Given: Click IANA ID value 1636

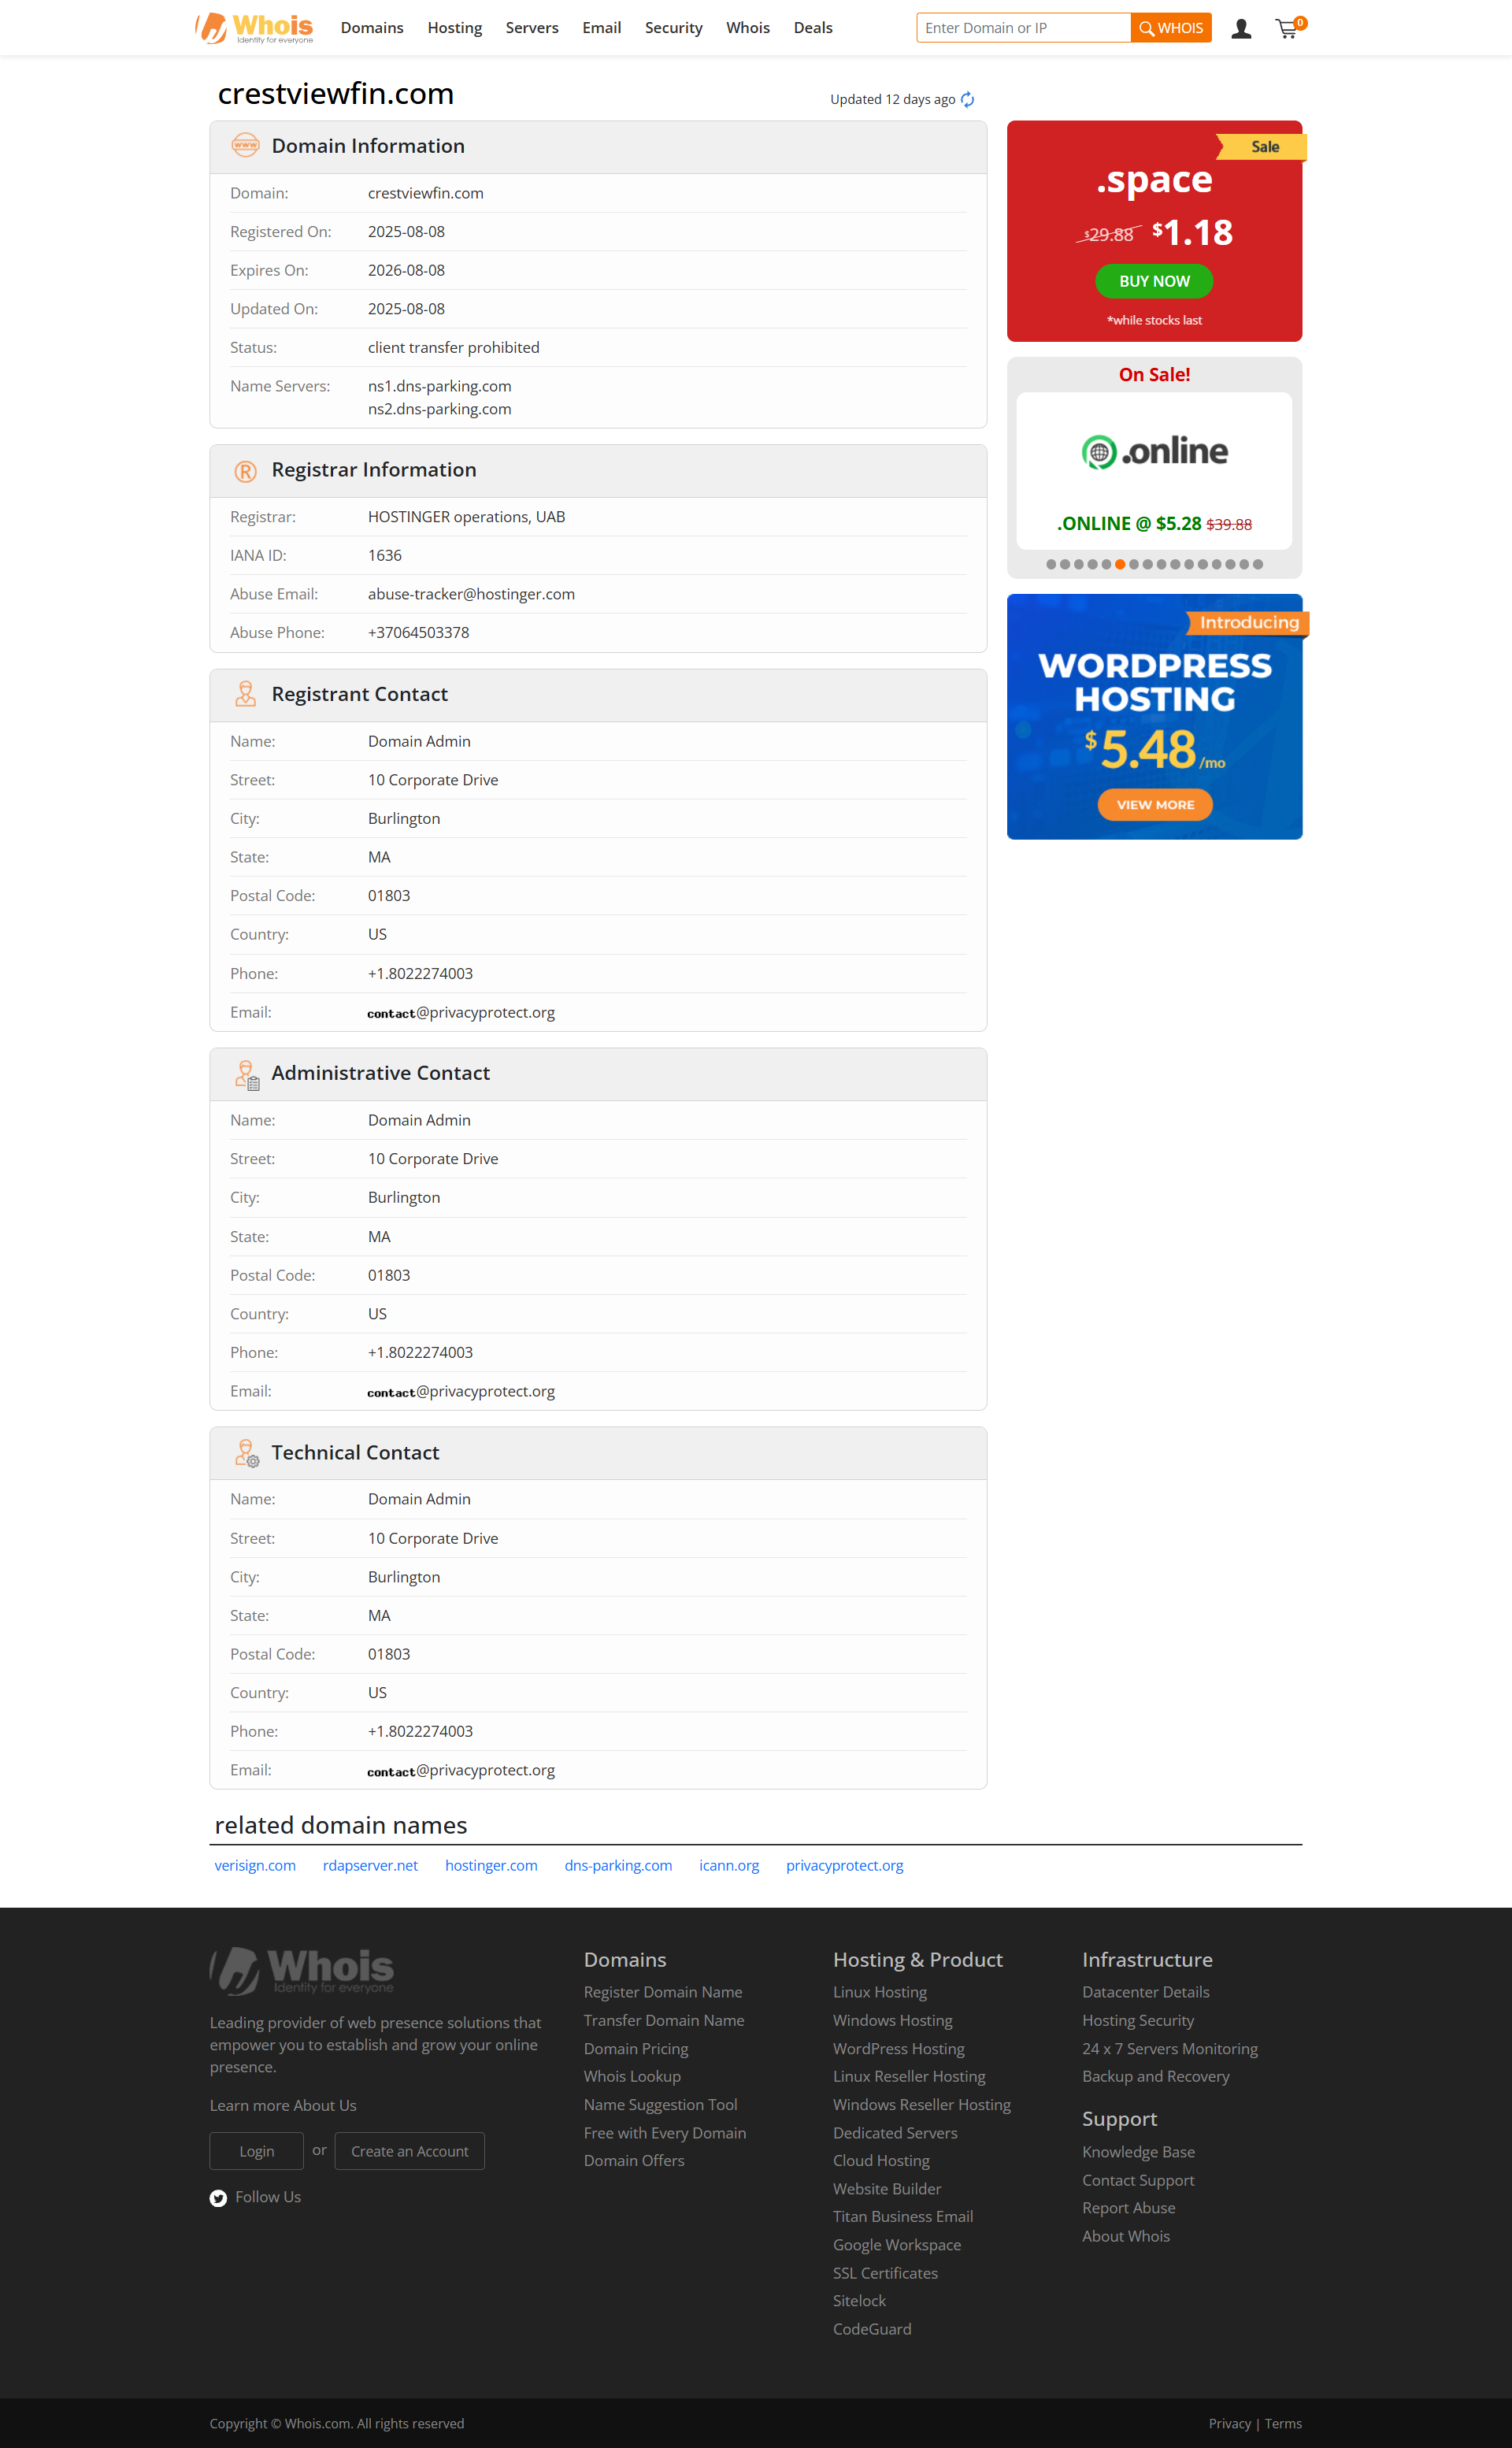Looking at the screenshot, I should point(384,555).
